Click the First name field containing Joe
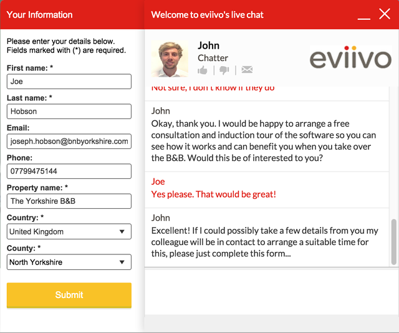The height and width of the screenshot is (333, 399). click(69, 82)
